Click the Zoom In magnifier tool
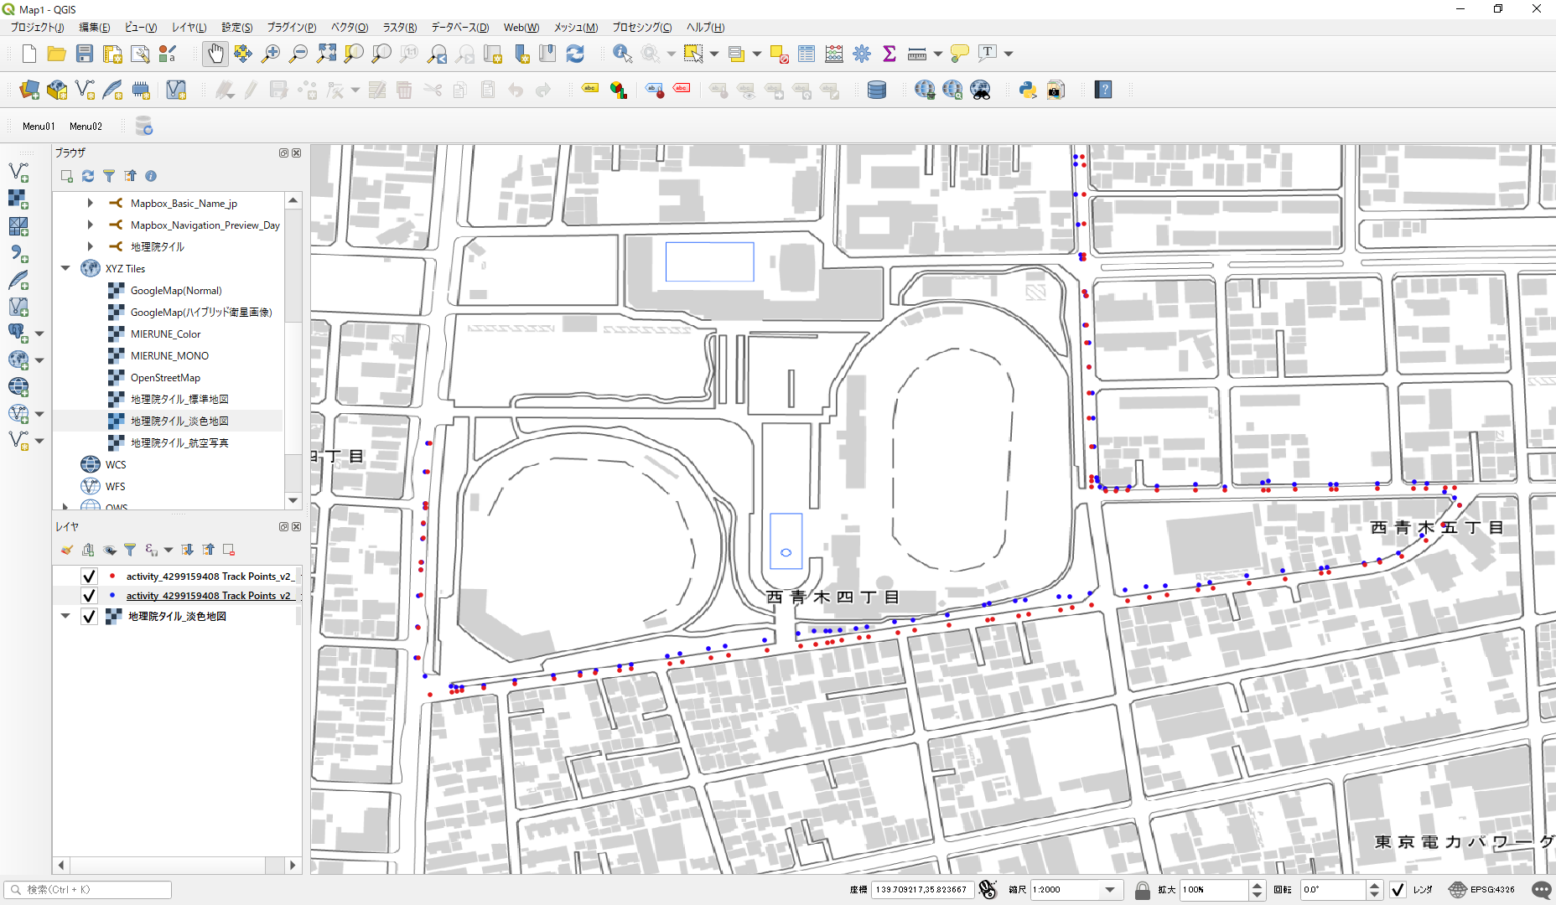 click(x=271, y=54)
